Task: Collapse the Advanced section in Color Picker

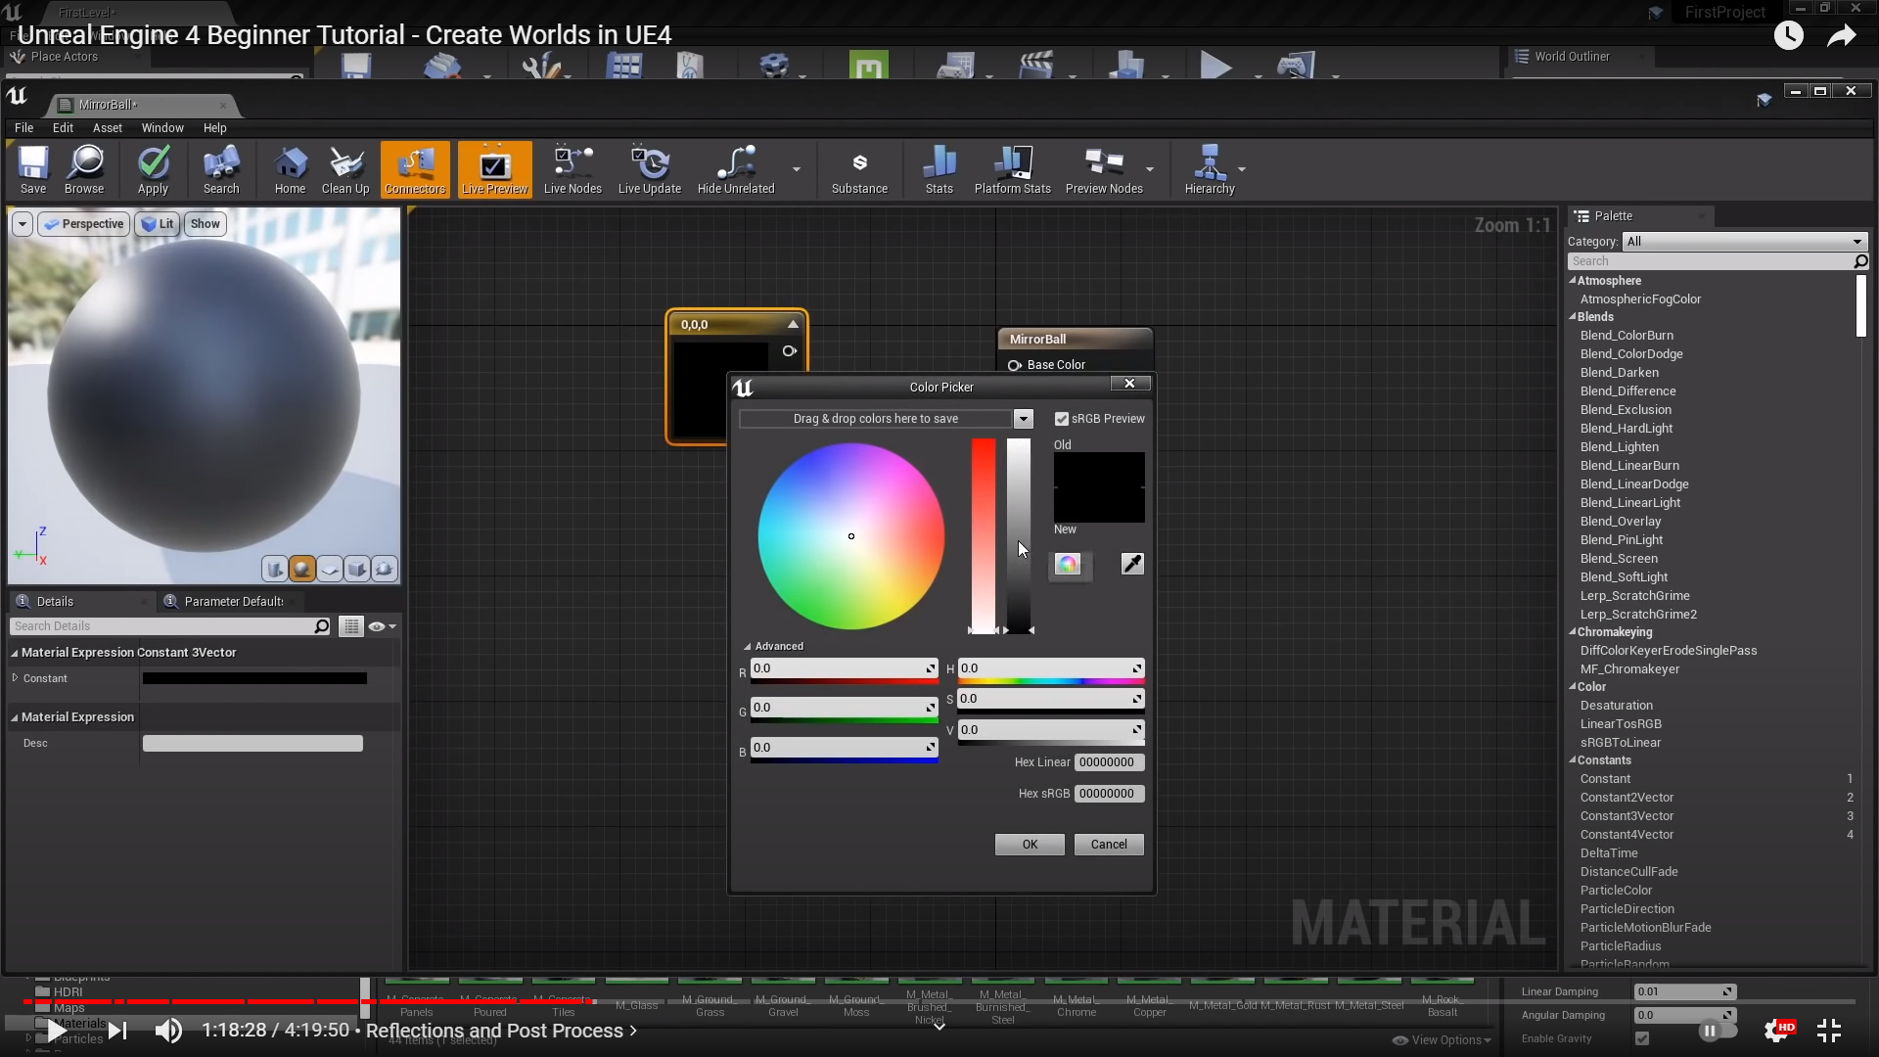Action: 773,646
